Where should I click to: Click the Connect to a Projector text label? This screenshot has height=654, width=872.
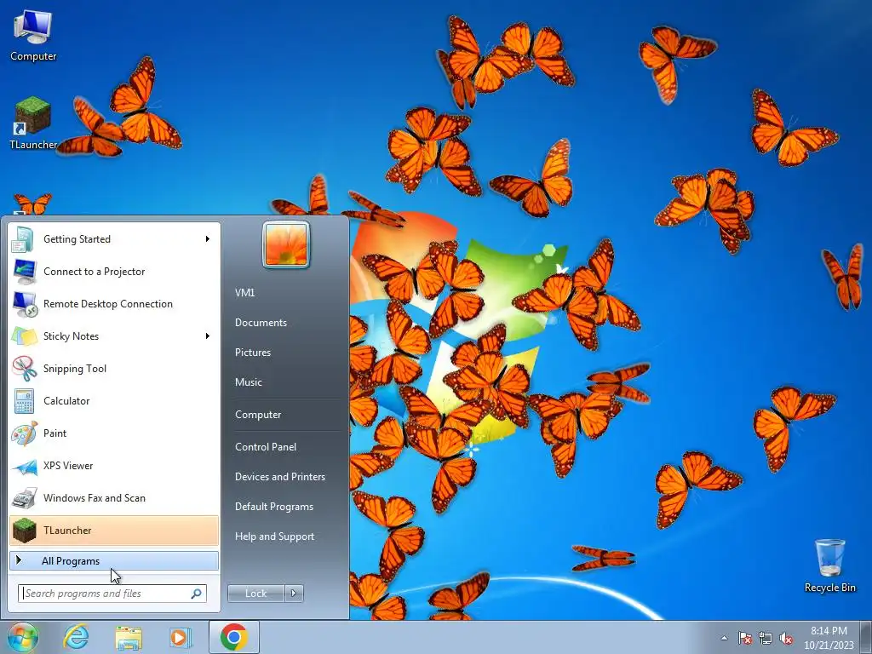[x=94, y=272]
